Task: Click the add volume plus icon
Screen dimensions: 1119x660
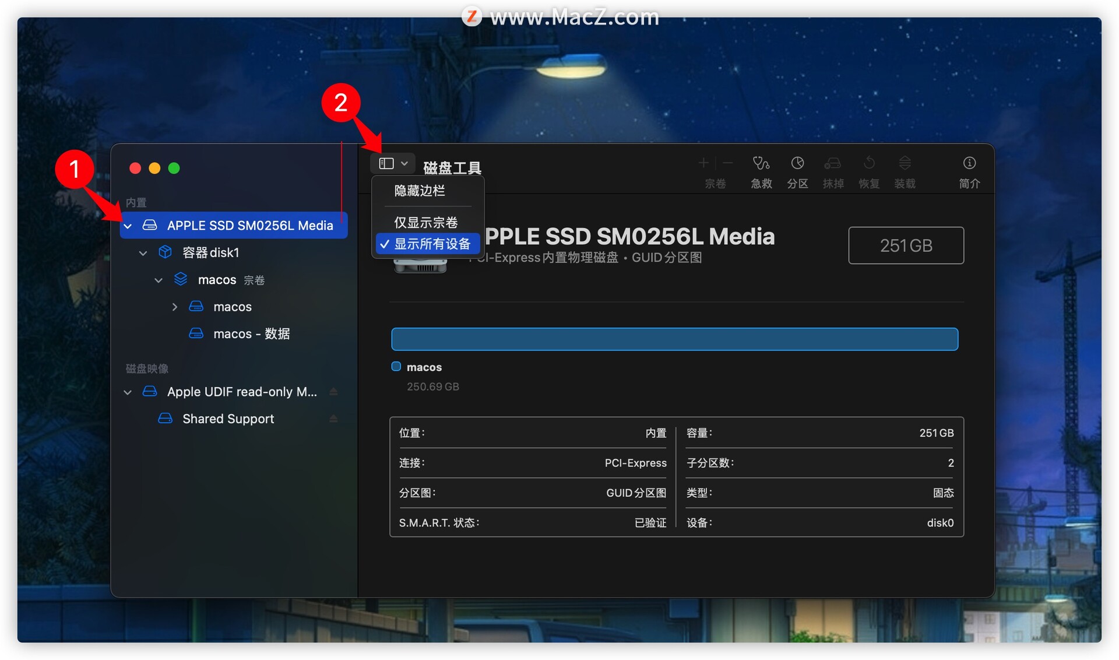Action: coord(703,163)
